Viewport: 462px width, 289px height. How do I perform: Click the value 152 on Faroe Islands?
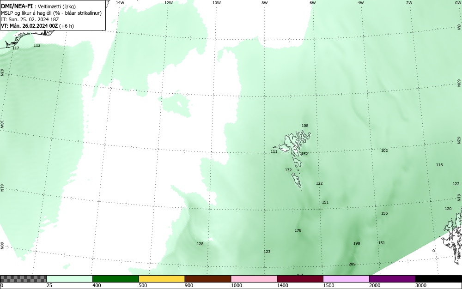tap(304, 154)
